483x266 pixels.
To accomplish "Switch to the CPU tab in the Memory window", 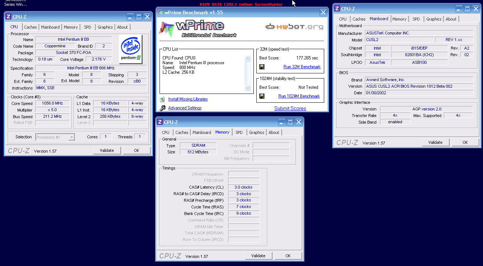I will [x=166, y=132].
